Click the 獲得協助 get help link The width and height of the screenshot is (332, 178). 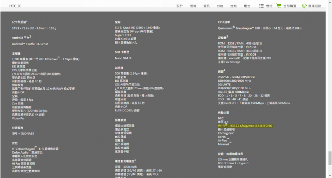[314, 6]
